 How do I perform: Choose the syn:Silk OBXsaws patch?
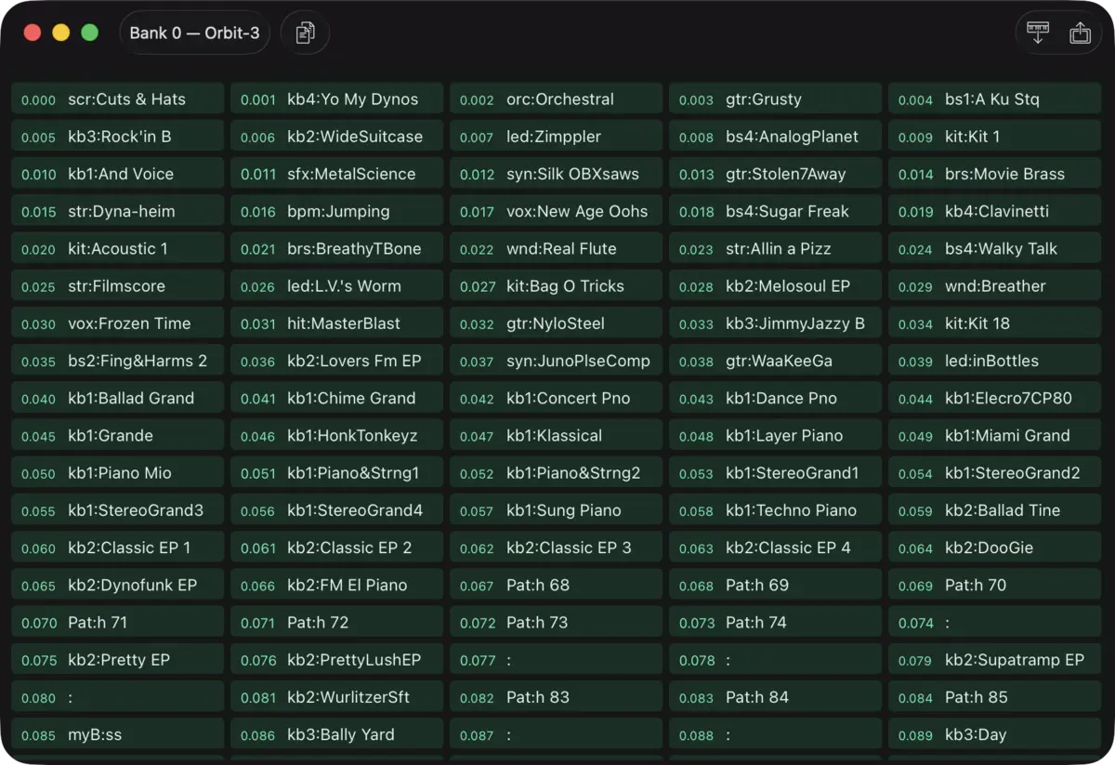(557, 174)
